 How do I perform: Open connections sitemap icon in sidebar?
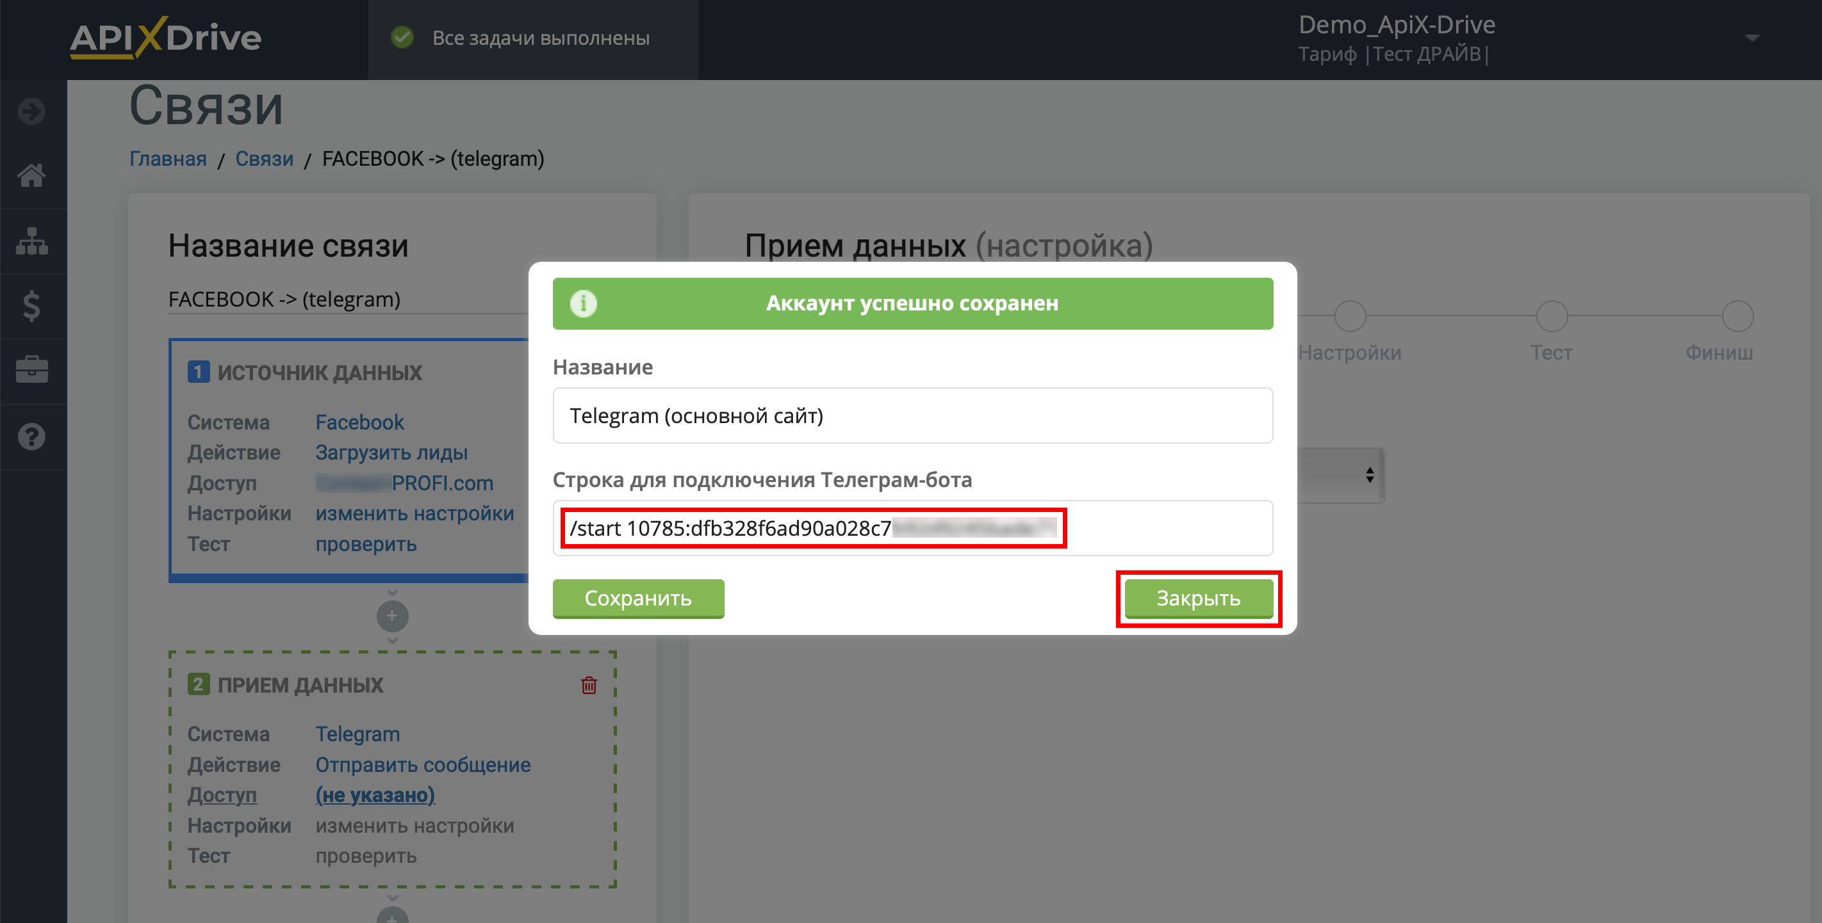point(32,241)
